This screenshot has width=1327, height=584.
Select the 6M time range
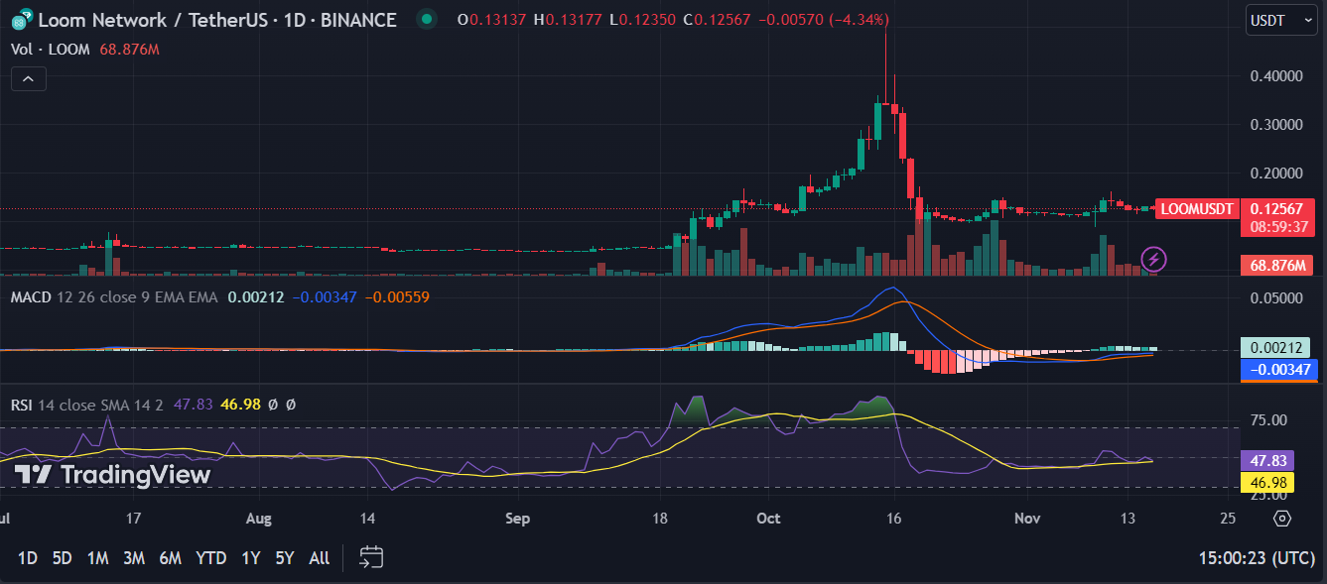pyautogui.click(x=170, y=558)
